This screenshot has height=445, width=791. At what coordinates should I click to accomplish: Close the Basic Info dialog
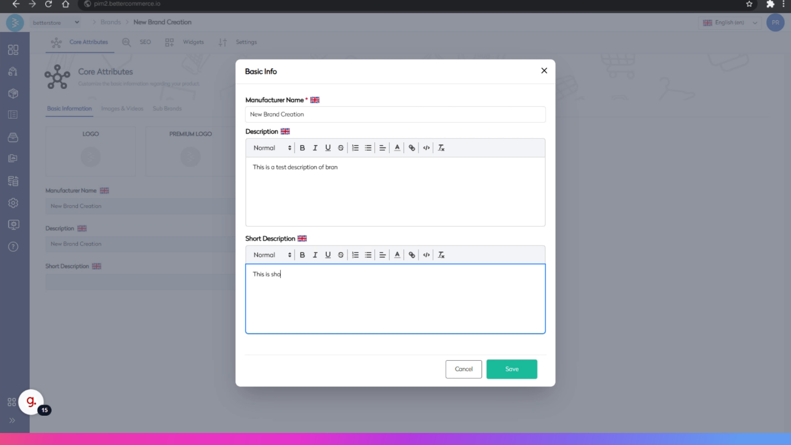click(544, 71)
